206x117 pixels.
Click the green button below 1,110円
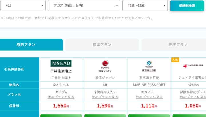pyautogui.click(x=149, y=116)
